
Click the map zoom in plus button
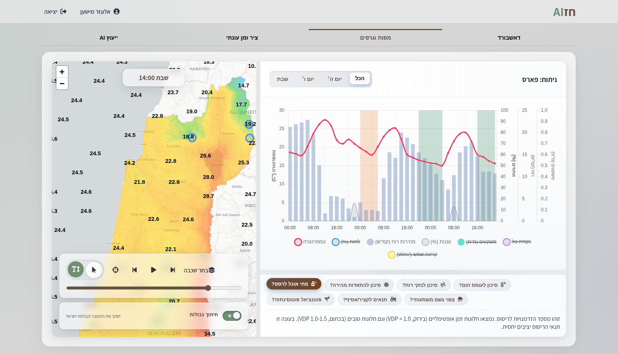coord(62,72)
